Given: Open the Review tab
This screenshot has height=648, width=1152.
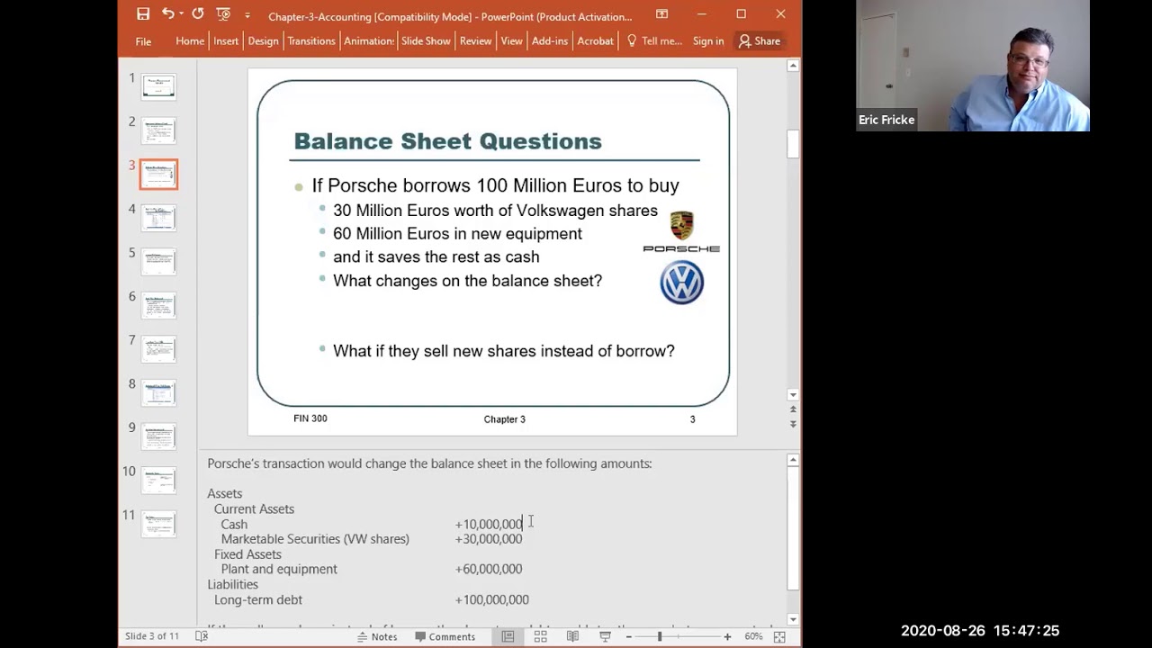Looking at the screenshot, I should pos(475,41).
